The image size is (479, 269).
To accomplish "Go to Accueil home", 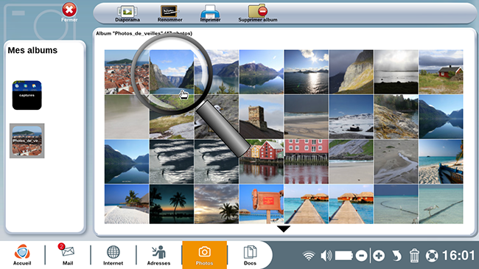I will coord(22,255).
